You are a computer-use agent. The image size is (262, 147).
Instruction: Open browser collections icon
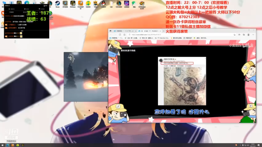coord(244,35)
